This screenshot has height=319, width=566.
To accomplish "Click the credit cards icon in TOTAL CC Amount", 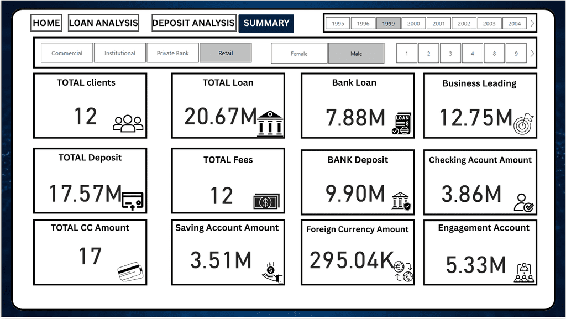I will (x=130, y=271).
